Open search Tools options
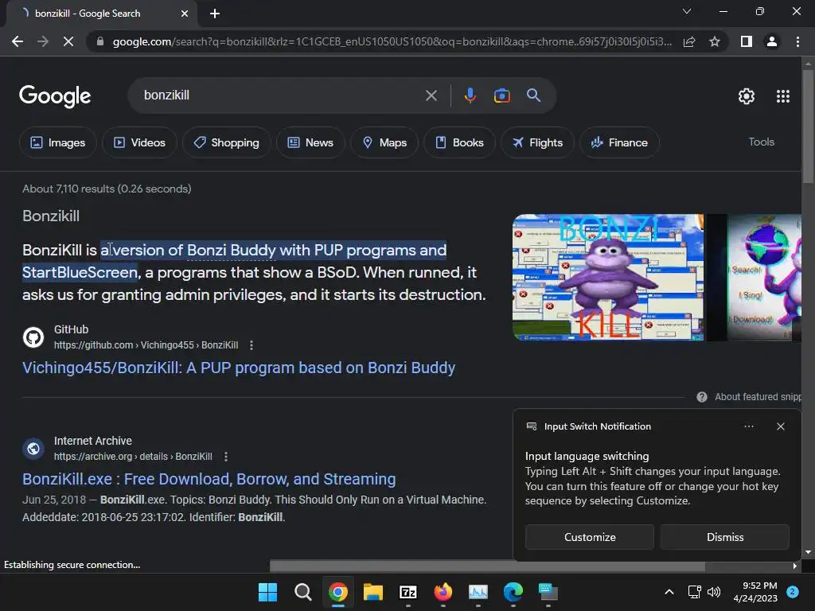The image size is (815, 611). point(761,142)
